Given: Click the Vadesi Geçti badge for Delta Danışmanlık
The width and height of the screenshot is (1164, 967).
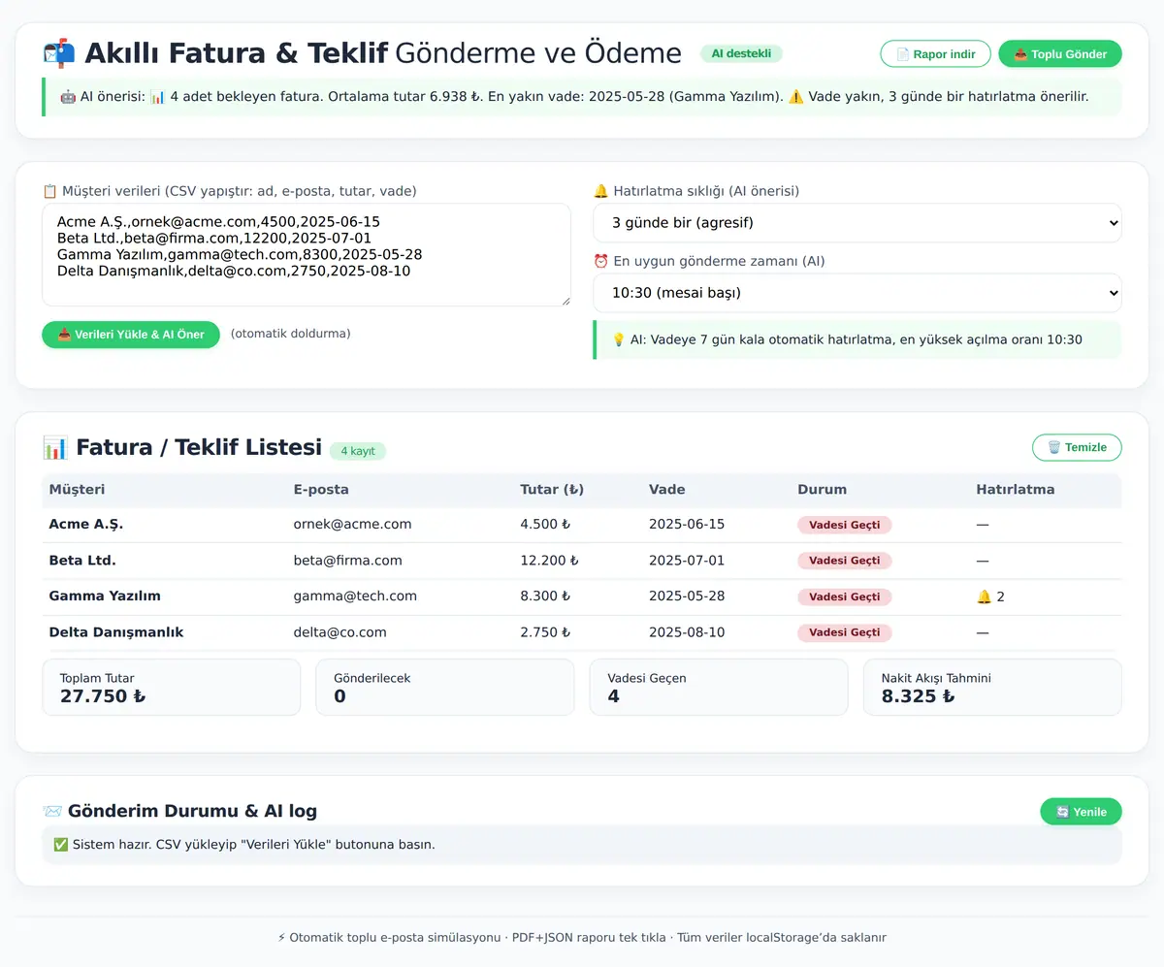Looking at the screenshot, I should 844,632.
